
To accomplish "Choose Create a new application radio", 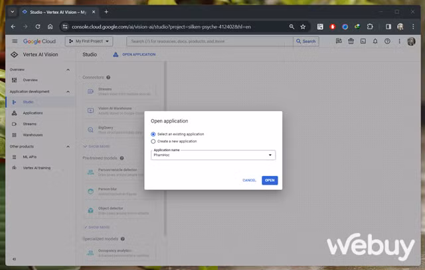I will [x=153, y=141].
